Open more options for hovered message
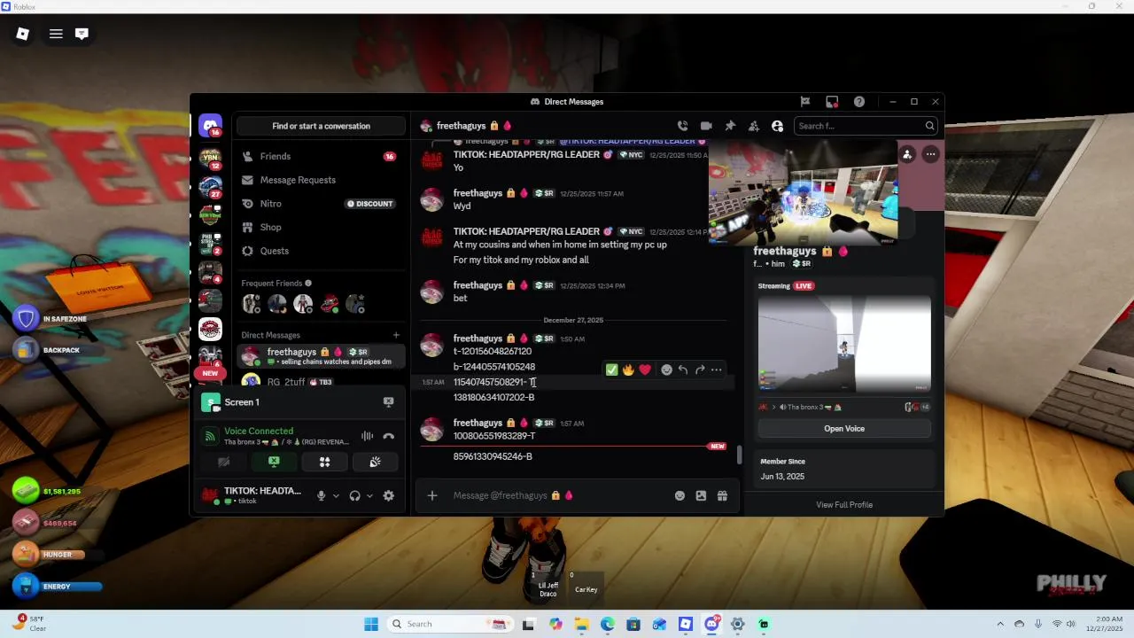The image size is (1134, 638). click(x=716, y=370)
